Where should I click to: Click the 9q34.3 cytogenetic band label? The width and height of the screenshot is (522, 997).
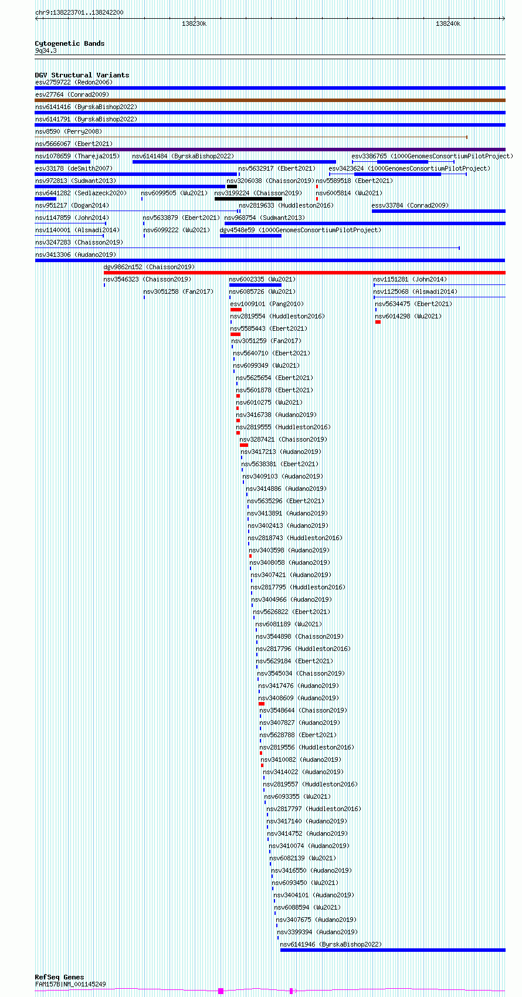point(46,50)
